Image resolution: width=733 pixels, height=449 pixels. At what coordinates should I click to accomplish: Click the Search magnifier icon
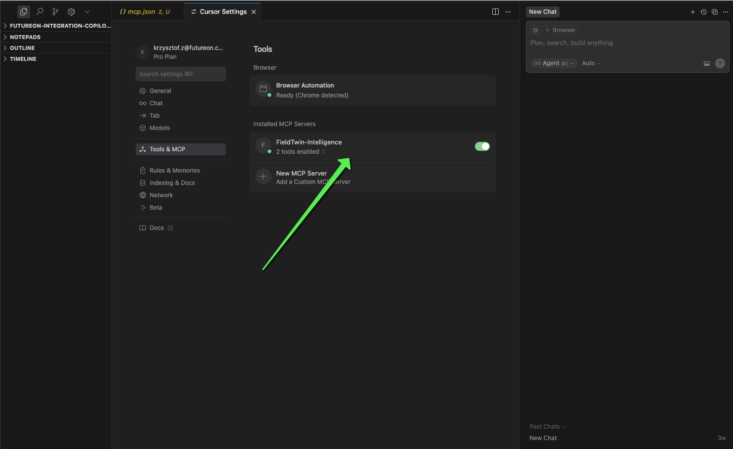[40, 11]
